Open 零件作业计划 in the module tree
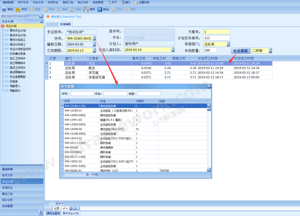Viewport: 300px width, 216px height. click(18, 31)
